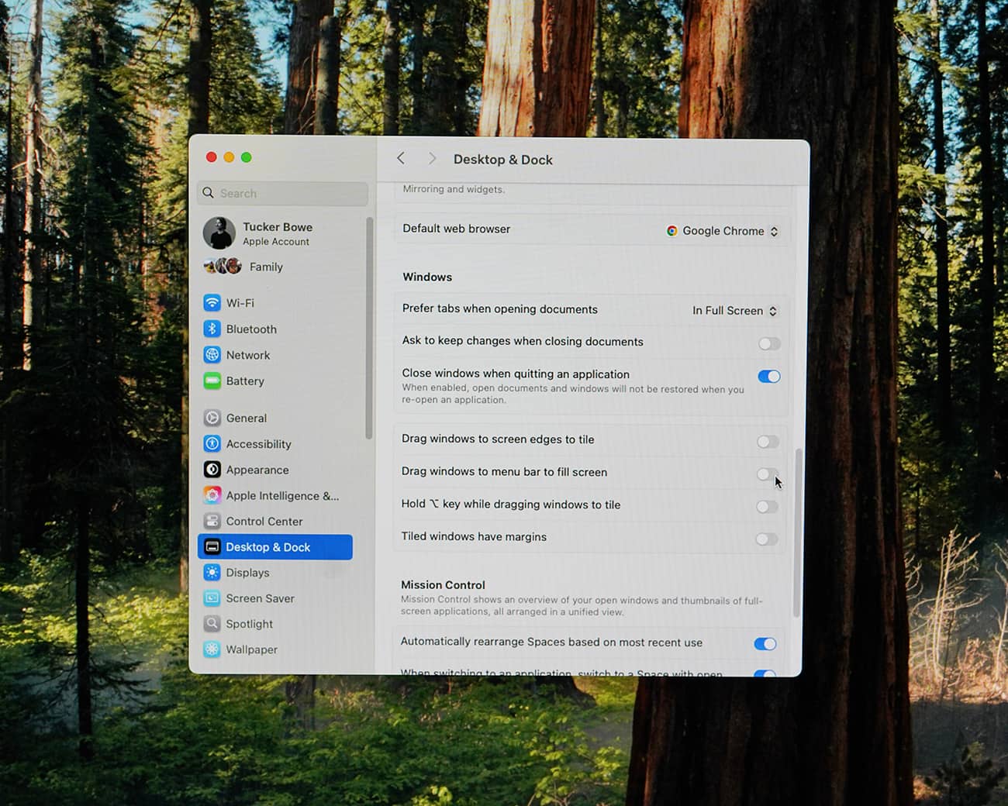Enable Drag windows to screen edges to tile
The height and width of the screenshot is (806, 1008).
(768, 442)
